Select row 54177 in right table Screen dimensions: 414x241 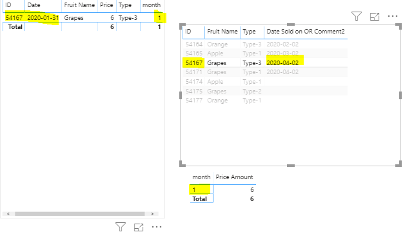265,101
